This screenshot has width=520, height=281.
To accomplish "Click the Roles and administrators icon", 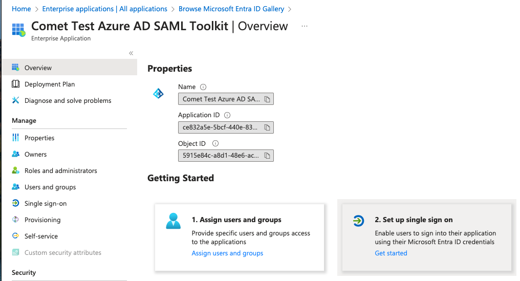I will click(15, 170).
